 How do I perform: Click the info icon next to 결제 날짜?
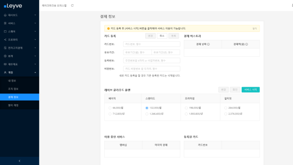208,44
